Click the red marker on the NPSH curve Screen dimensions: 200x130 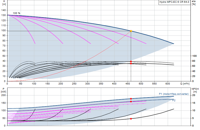(x=131, y=119)
